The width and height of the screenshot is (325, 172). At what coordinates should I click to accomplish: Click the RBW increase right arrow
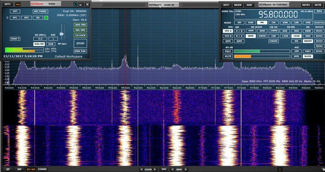coord(186,169)
